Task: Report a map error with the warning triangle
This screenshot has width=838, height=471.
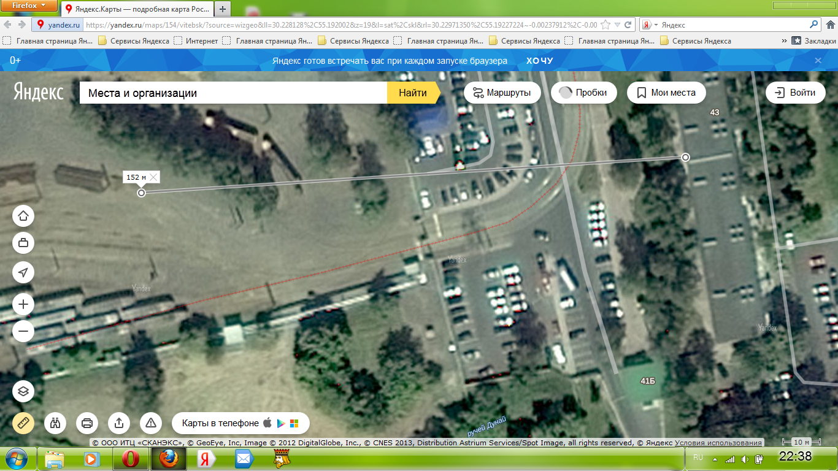Action: pyautogui.click(x=151, y=423)
